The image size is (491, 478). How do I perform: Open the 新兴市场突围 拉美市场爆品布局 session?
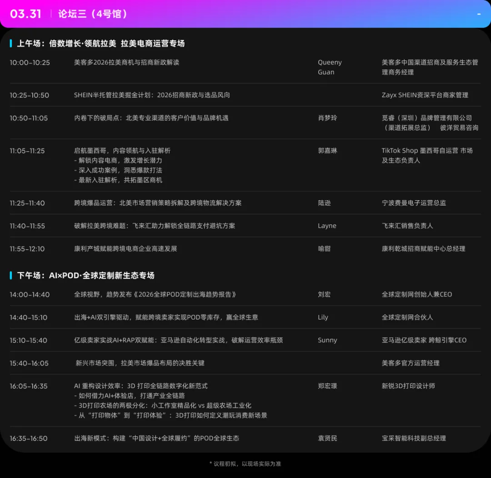140,363
